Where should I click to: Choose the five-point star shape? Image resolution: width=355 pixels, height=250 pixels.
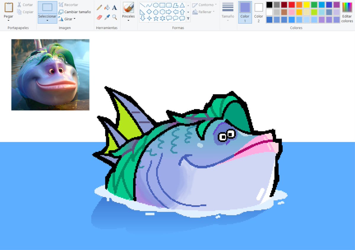pos(156,18)
